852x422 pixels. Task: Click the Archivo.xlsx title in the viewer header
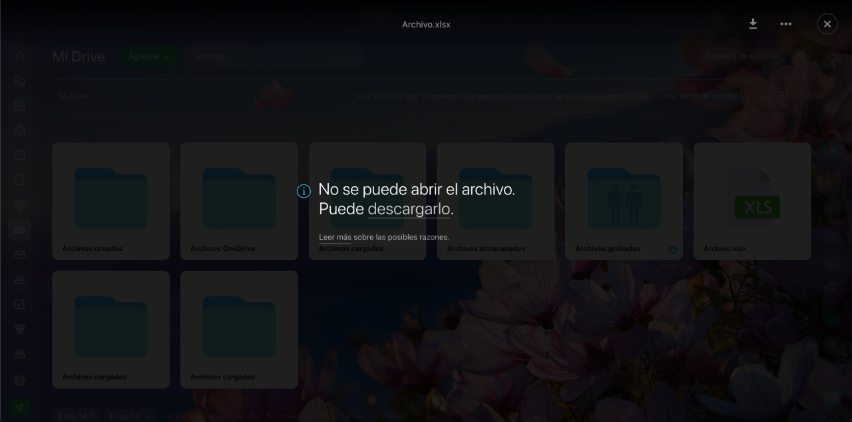(426, 25)
